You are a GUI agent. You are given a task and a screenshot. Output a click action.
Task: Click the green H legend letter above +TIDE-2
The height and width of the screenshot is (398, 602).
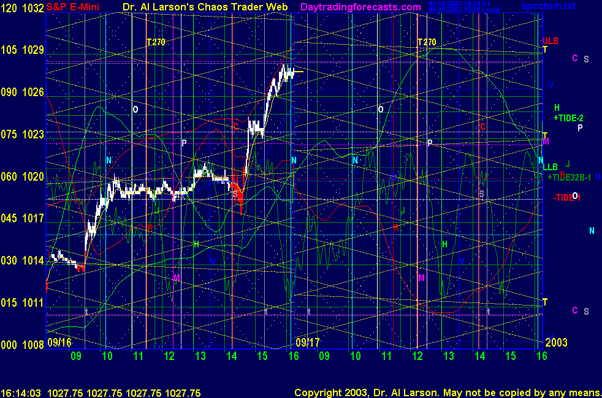pyautogui.click(x=557, y=108)
